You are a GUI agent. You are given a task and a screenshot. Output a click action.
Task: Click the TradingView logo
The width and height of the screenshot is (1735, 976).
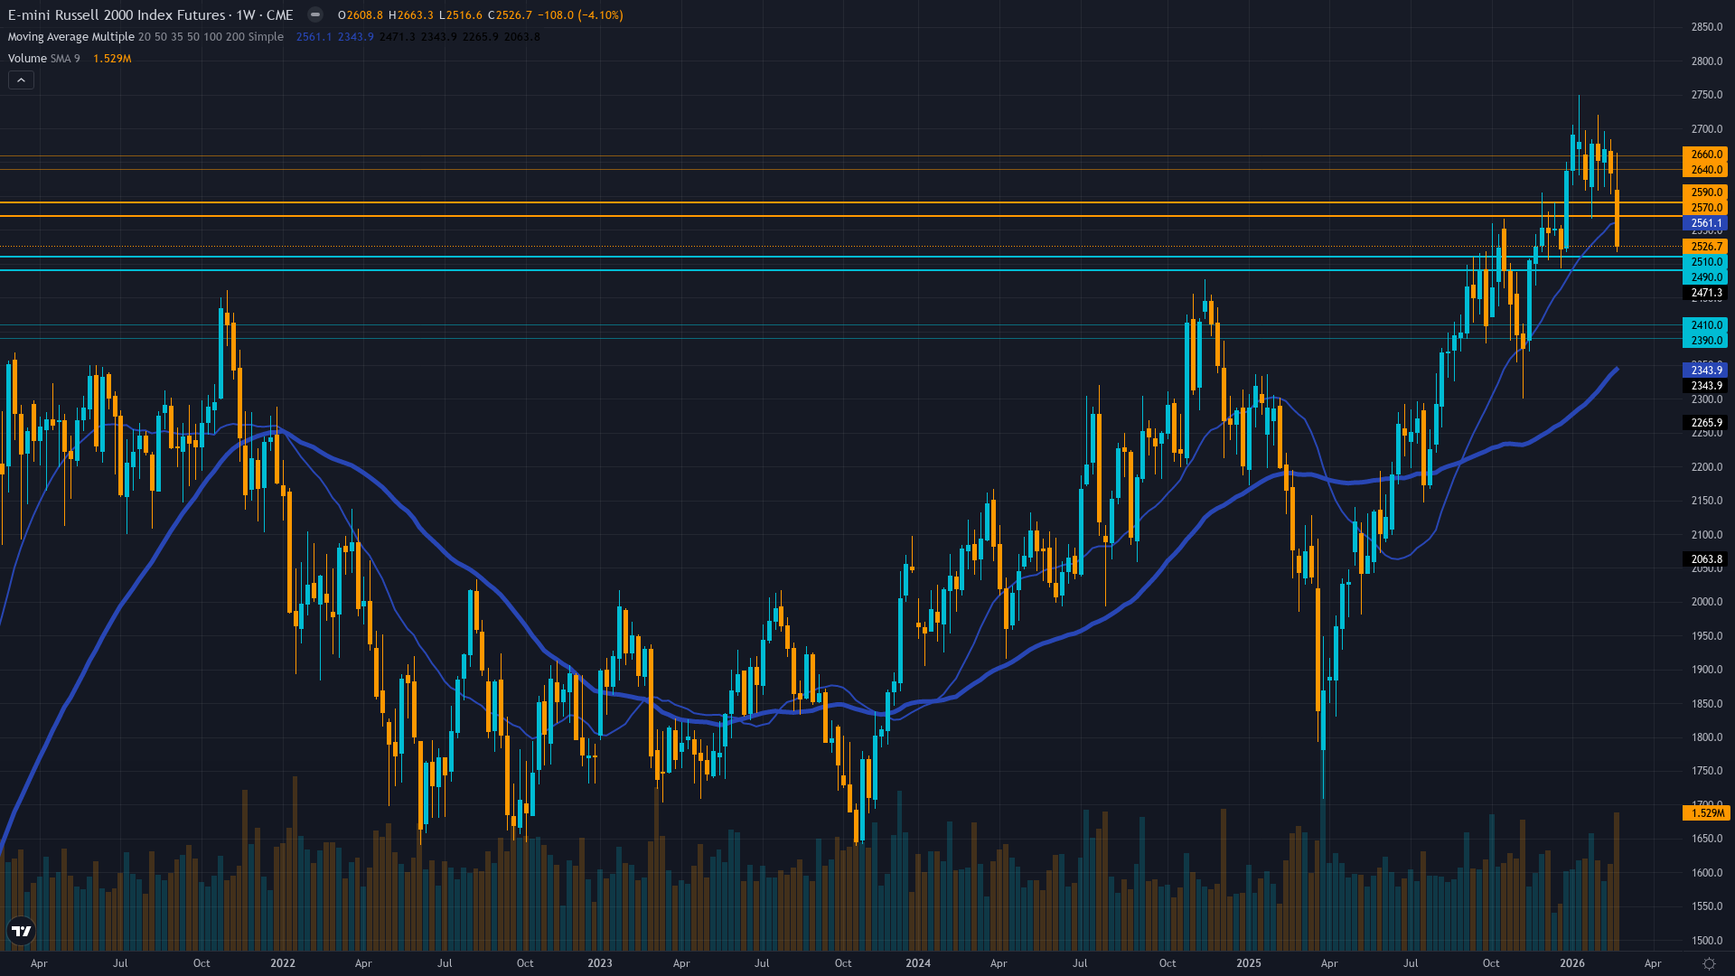pyautogui.click(x=21, y=931)
